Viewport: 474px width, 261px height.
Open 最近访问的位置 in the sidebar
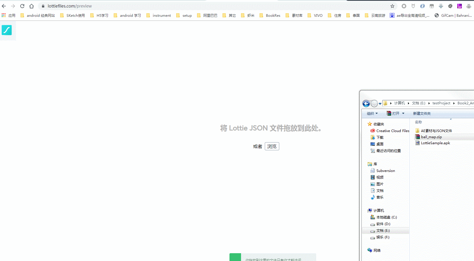385,151
